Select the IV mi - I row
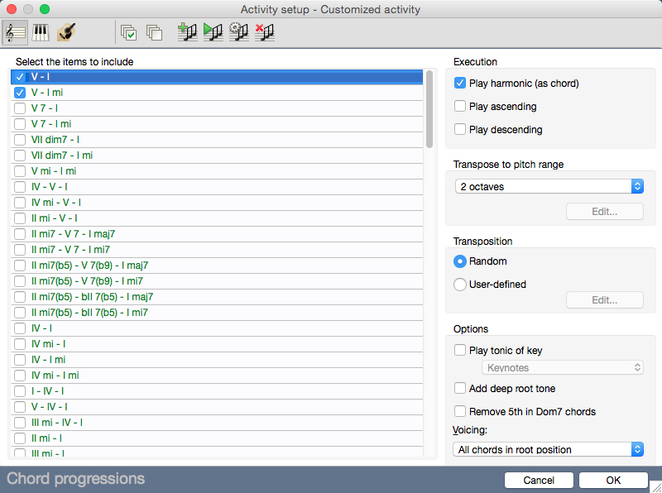The height and width of the screenshot is (493, 662). pyautogui.click(x=217, y=344)
